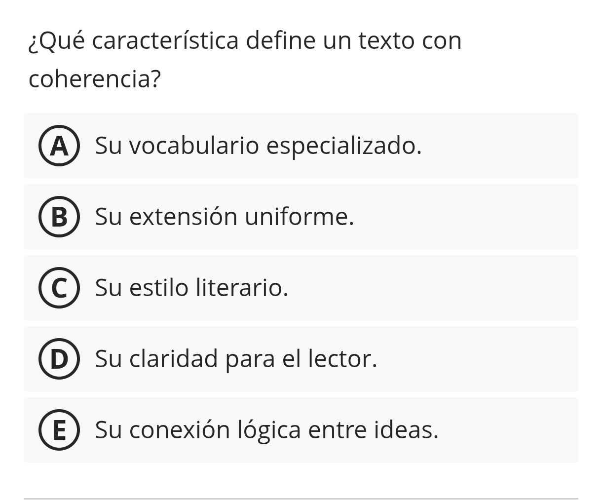Select the circled D option icon
The width and height of the screenshot is (602, 500).
59,359
